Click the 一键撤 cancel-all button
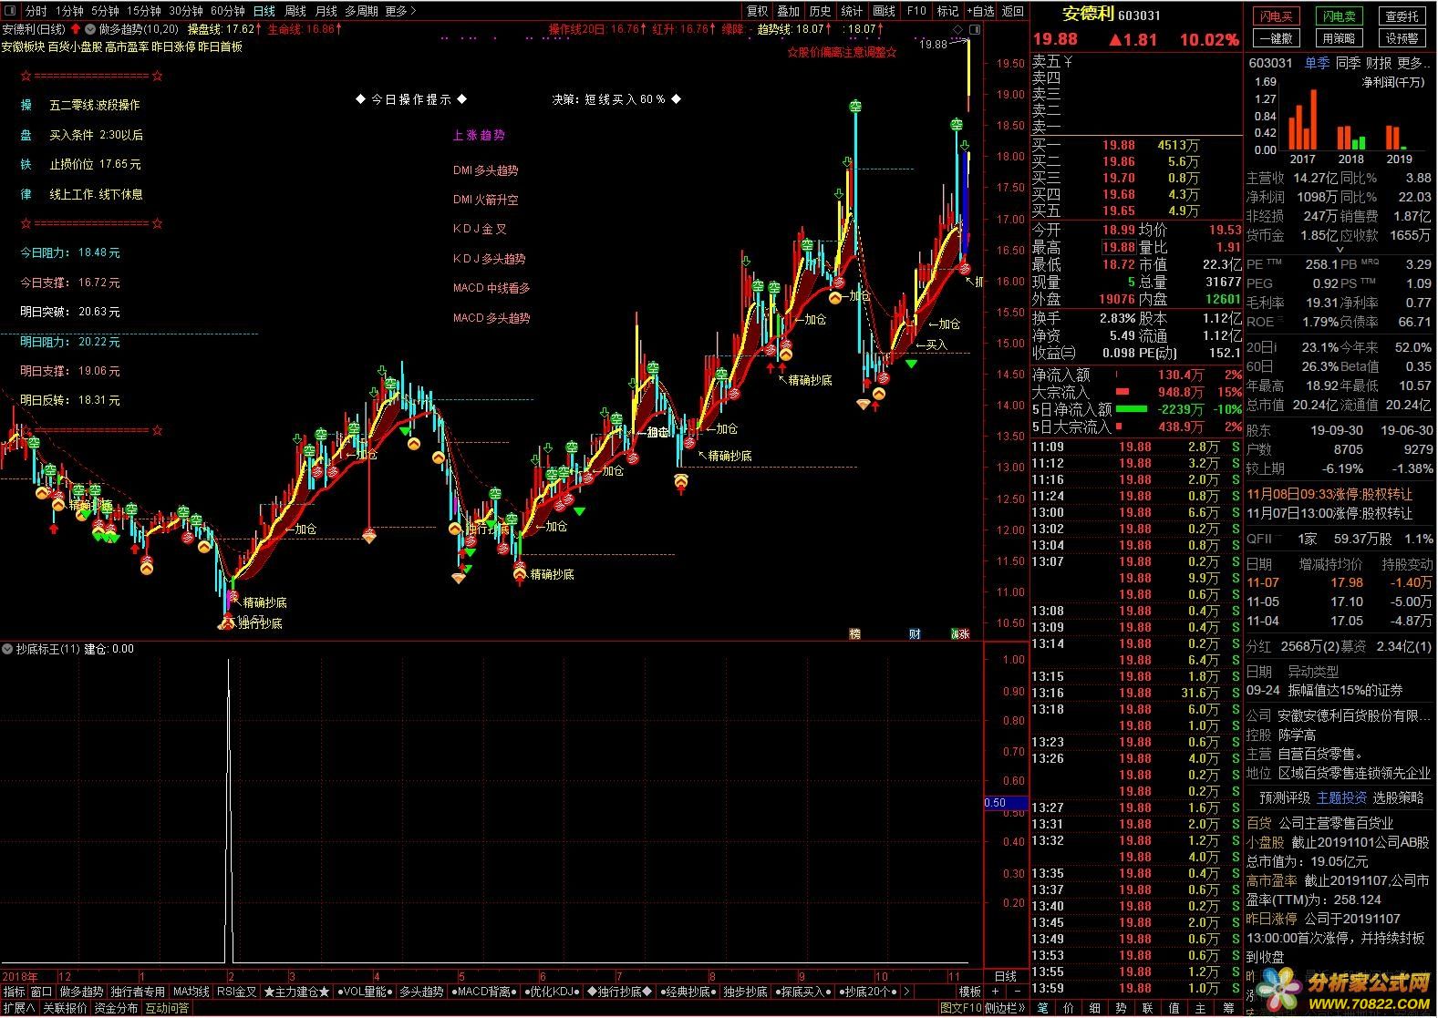This screenshot has width=1438, height=1018. click(1277, 38)
